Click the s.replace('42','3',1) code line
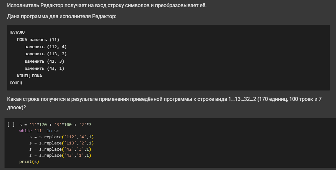Image resolution: width=336 pixels, height=170 pixels. tap(60, 149)
